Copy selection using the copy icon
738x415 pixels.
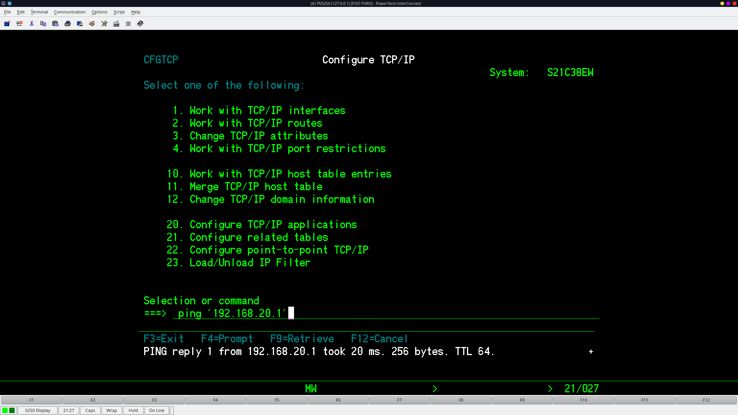pos(43,23)
